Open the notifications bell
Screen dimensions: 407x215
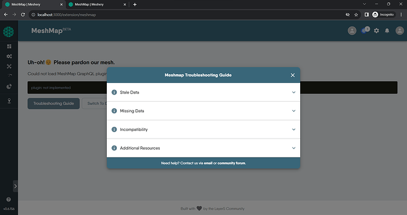coord(387,31)
